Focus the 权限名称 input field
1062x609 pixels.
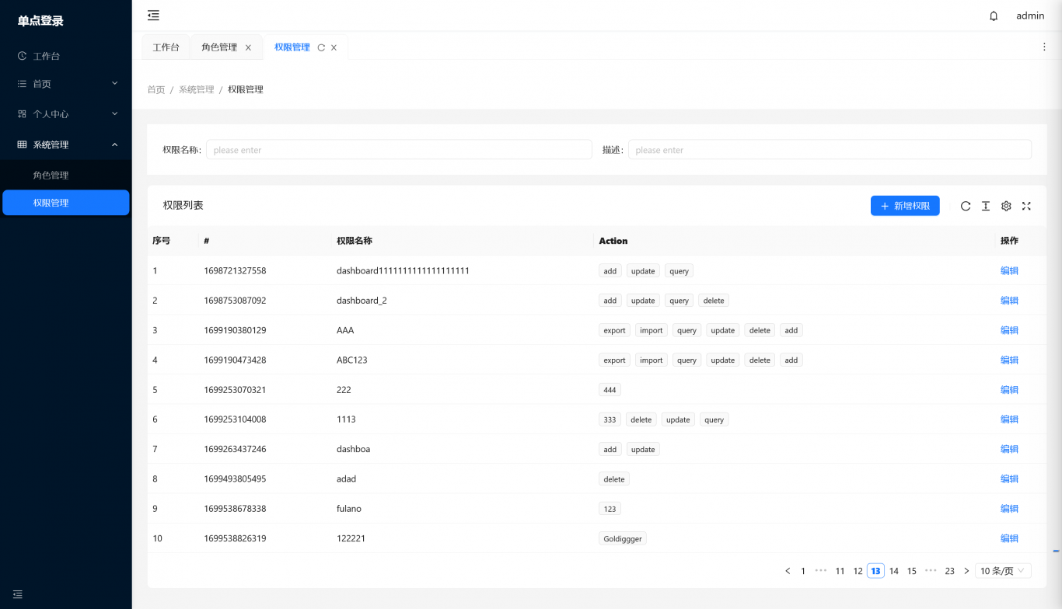pyautogui.click(x=399, y=150)
